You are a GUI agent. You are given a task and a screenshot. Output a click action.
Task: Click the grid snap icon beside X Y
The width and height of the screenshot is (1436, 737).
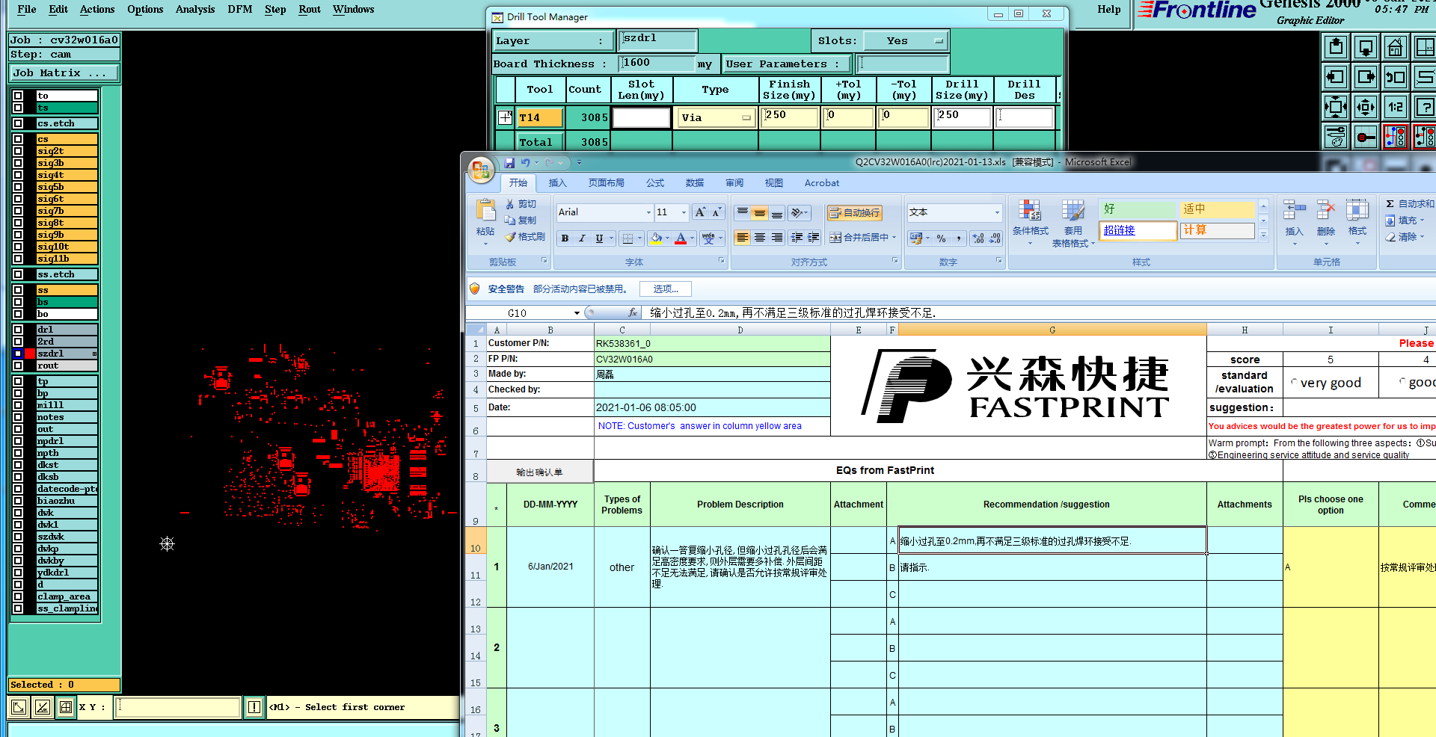(66, 706)
